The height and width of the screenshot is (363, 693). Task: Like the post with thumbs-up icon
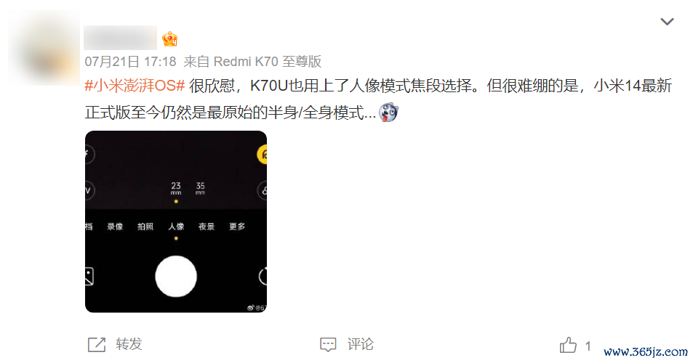tap(569, 345)
